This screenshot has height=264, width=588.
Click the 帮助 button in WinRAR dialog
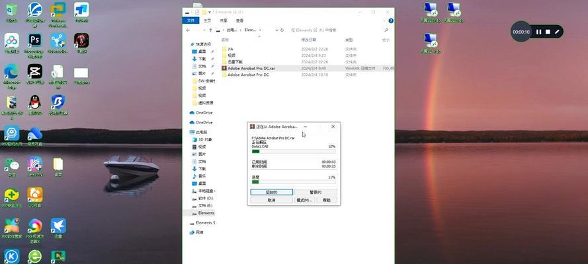tap(327, 200)
